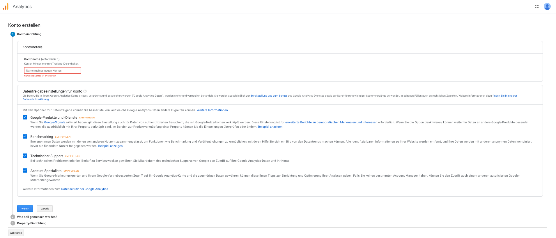Click the Google Analytics logo icon

(6, 6)
